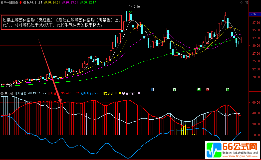Viewport: 261px width, 160px height.
Task: Click the 0.00 indicator axis label
Action: coord(257,135)
